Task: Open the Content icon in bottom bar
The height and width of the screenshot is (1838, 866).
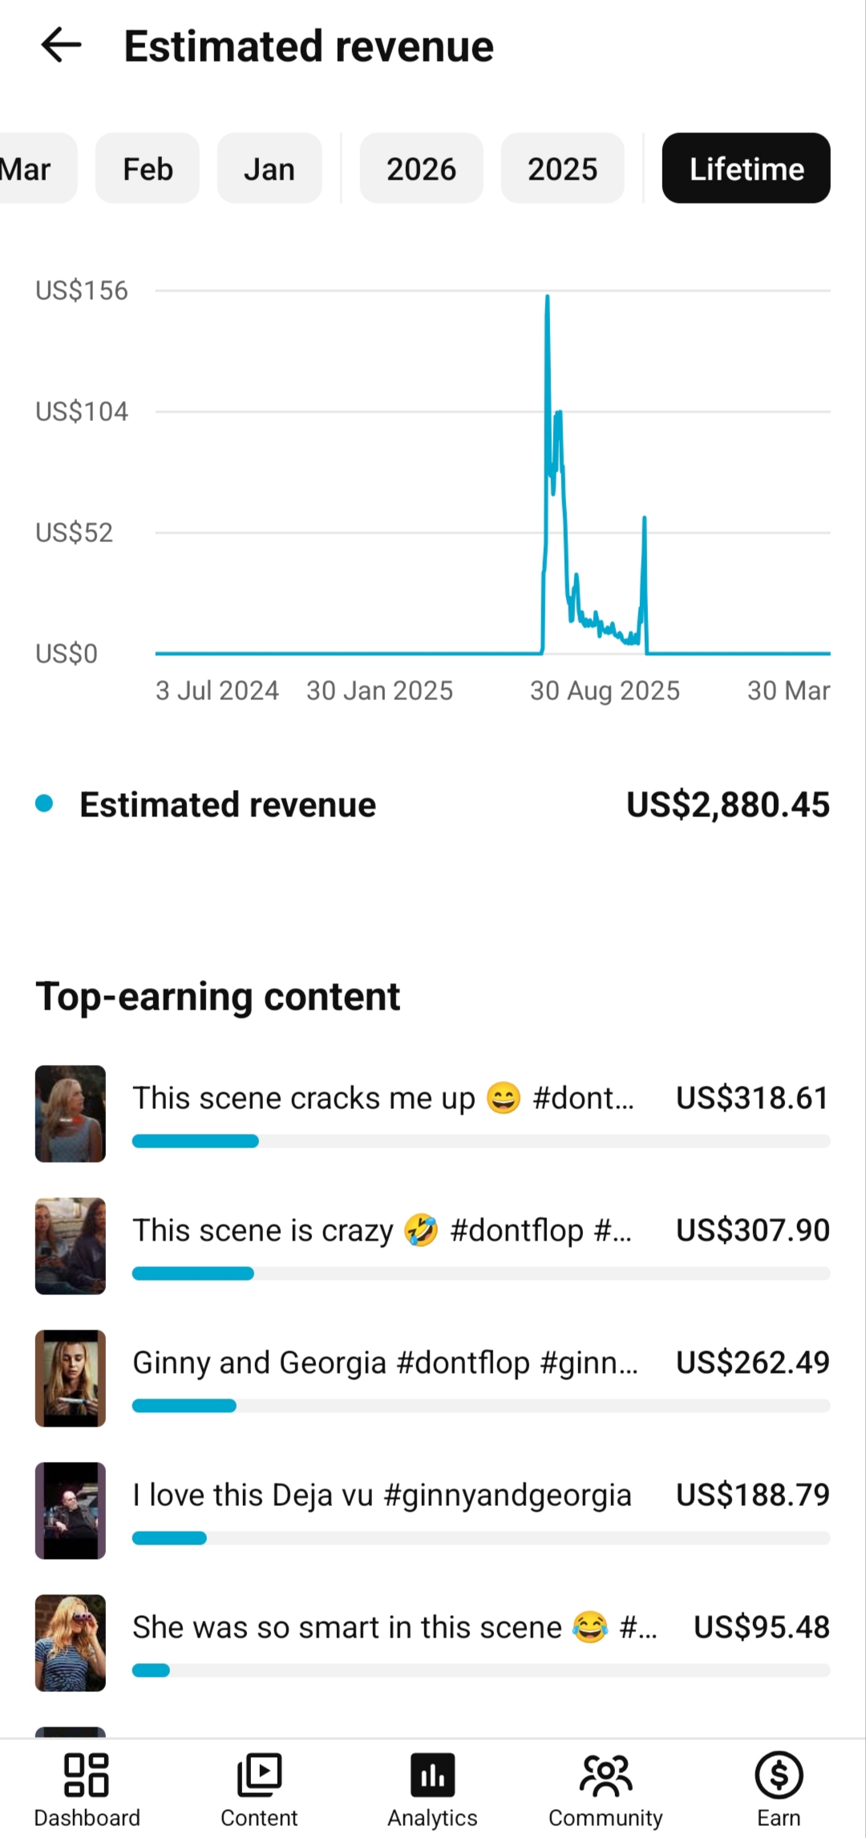Action: pos(259,1775)
